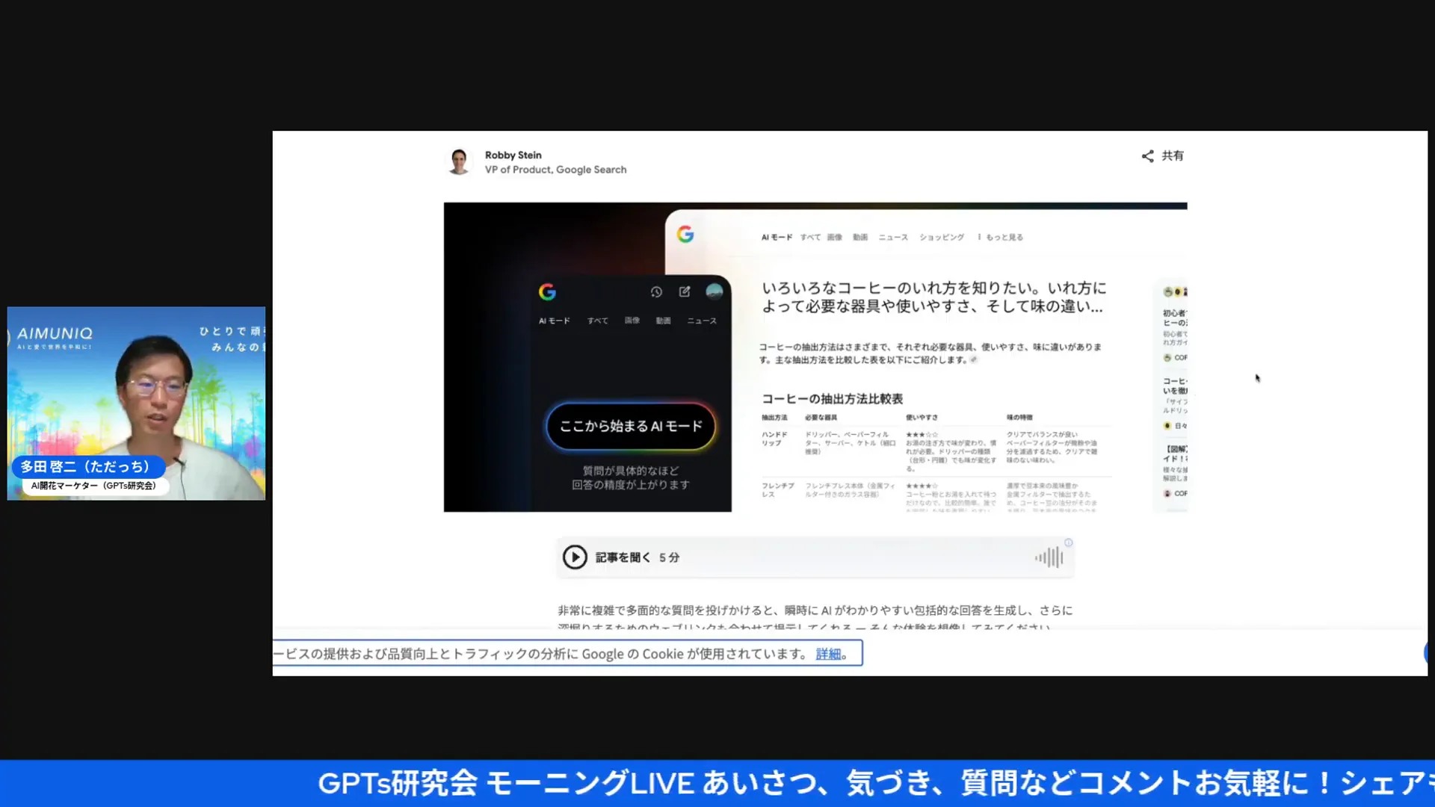Click the Google logo in the dark phone mockup
Screen dimensions: 1435x807
click(547, 292)
